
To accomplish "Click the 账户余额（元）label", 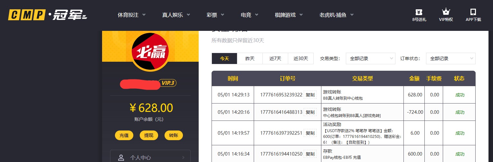I will click(x=149, y=119).
